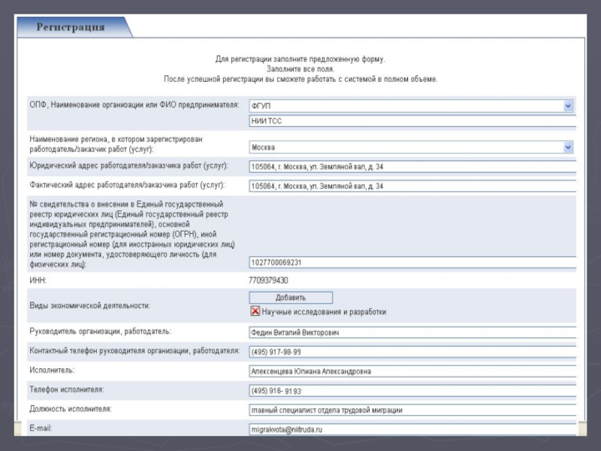Click the Юридический адрес input field
This screenshot has width=601, height=451.
[x=412, y=167]
